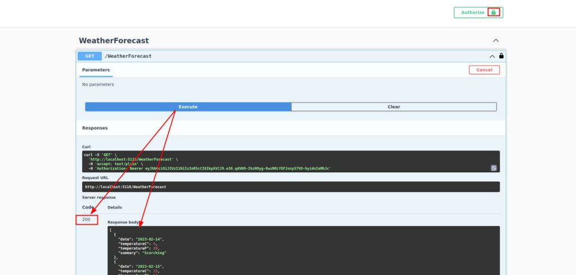The width and height of the screenshot is (576, 275).
Task: Switch to the Parameters tab
Action: (x=96, y=70)
